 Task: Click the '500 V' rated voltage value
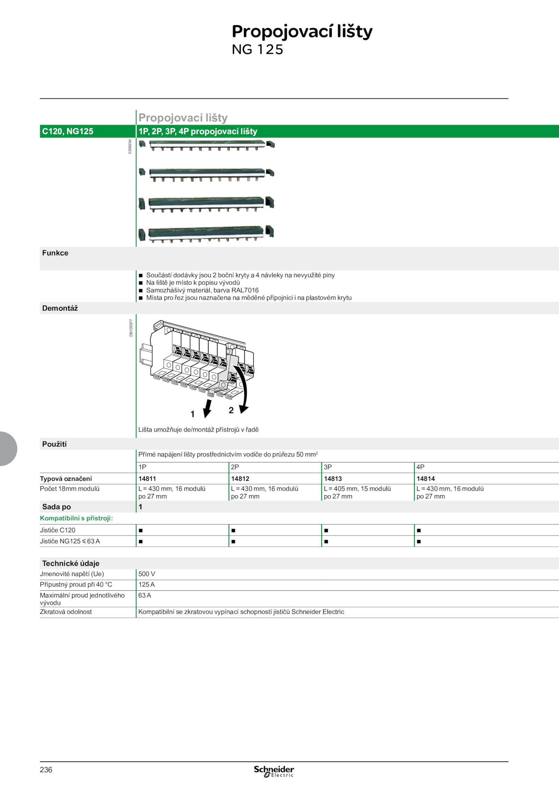point(147,574)
